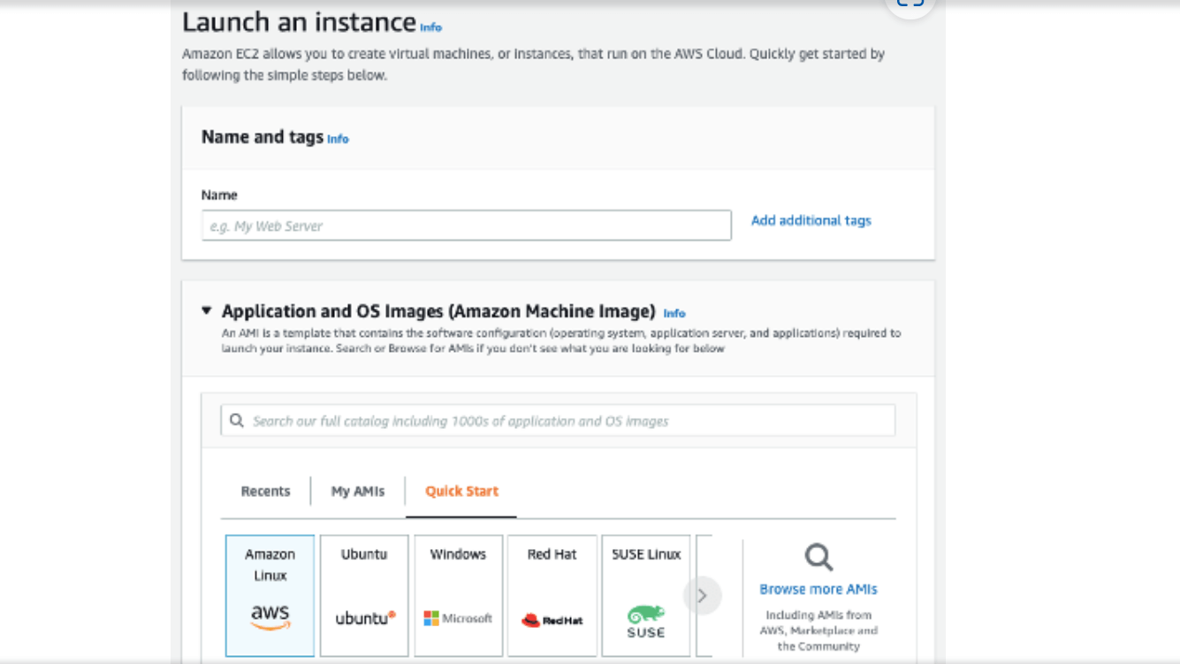Collapse the Application and OS Images section
This screenshot has width=1180, height=664.
[x=208, y=311]
